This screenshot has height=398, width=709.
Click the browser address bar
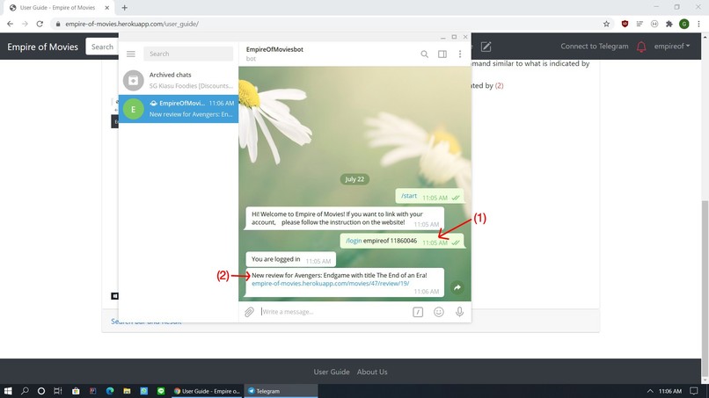click(325, 24)
